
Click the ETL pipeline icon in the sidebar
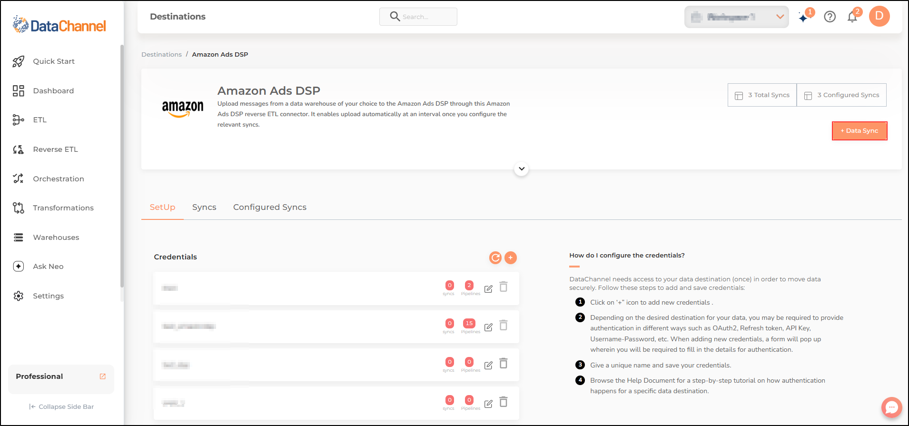click(x=19, y=120)
